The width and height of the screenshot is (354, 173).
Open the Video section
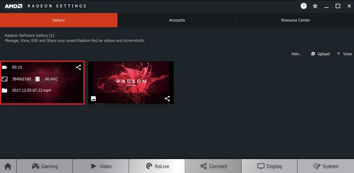click(x=101, y=166)
